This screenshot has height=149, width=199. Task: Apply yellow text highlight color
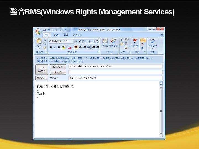[64, 47]
